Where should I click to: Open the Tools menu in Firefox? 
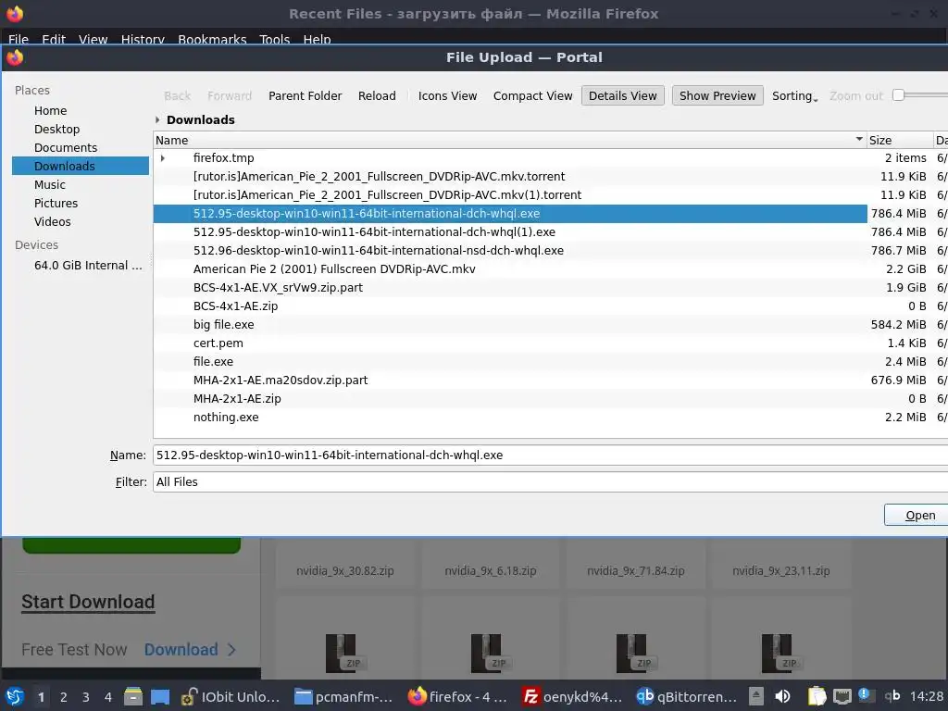click(274, 39)
